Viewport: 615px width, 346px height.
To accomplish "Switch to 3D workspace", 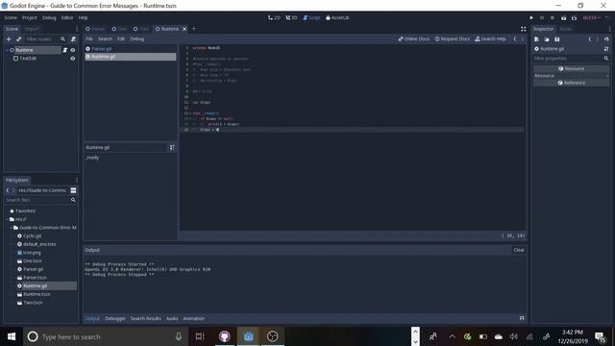I will click(x=291, y=17).
